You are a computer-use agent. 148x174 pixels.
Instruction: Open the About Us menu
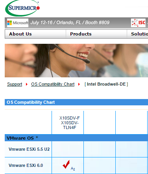[x=20, y=34]
